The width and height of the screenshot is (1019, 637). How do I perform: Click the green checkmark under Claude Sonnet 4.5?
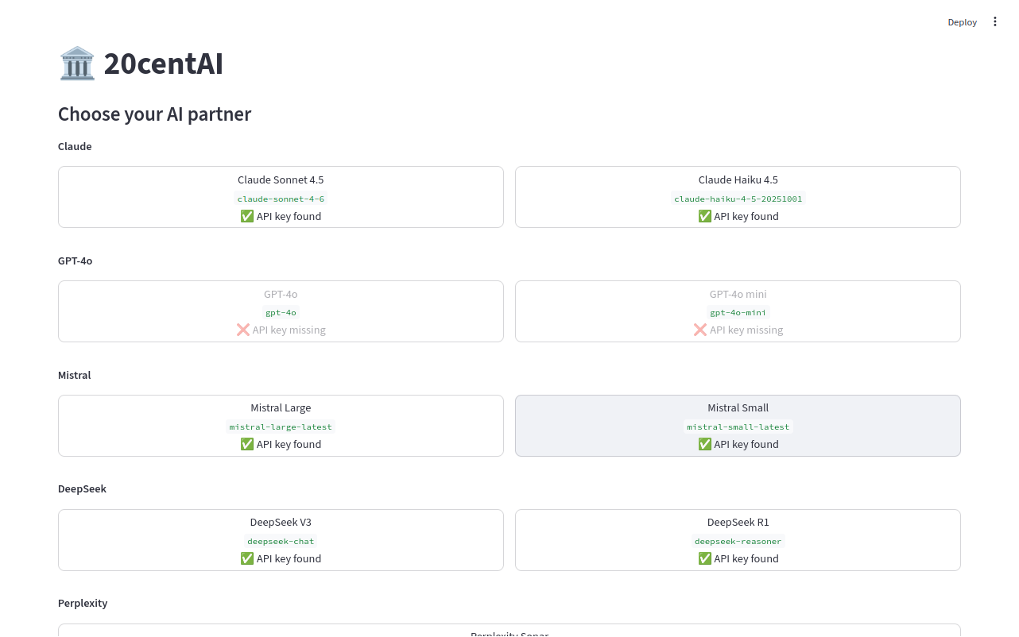(x=247, y=216)
